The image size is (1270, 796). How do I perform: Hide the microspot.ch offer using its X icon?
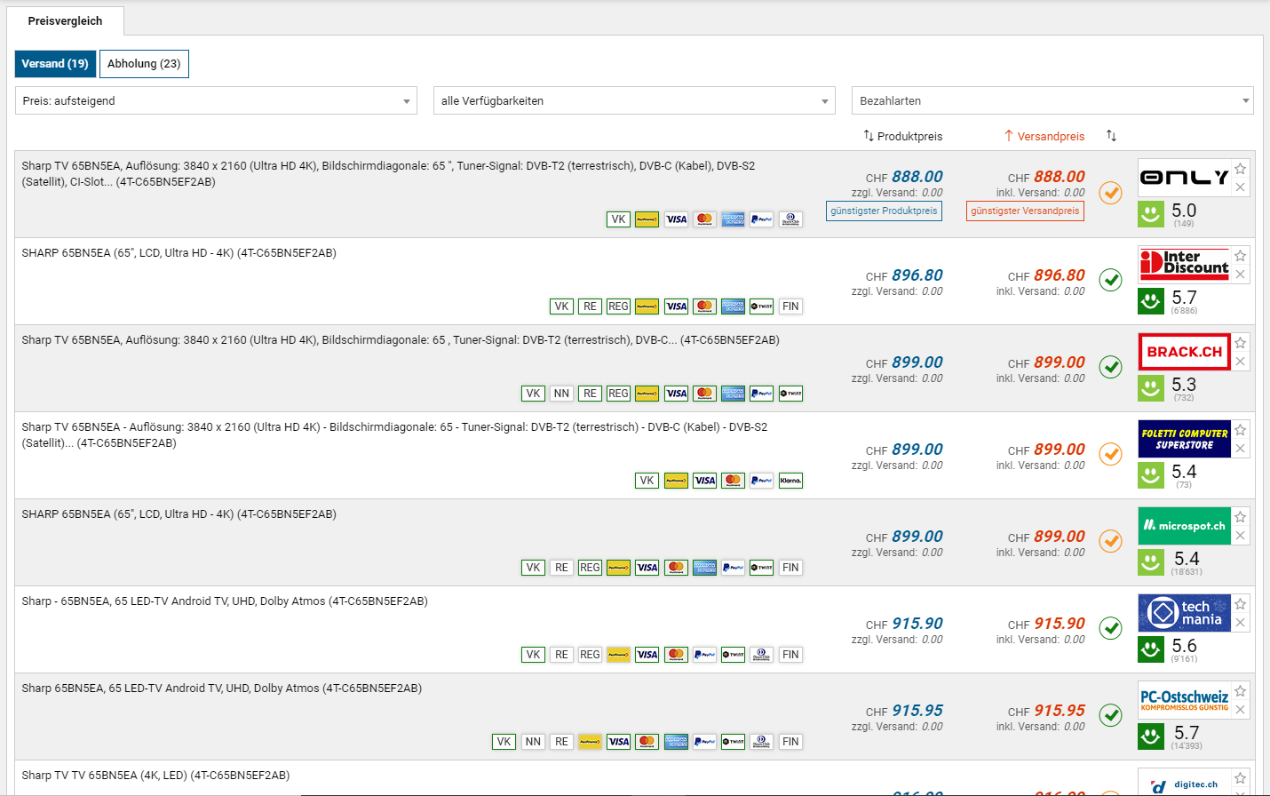point(1241,536)
